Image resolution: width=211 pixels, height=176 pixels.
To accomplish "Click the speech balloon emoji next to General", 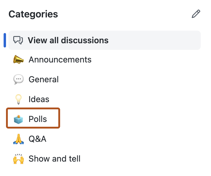I will click(18, 79).
